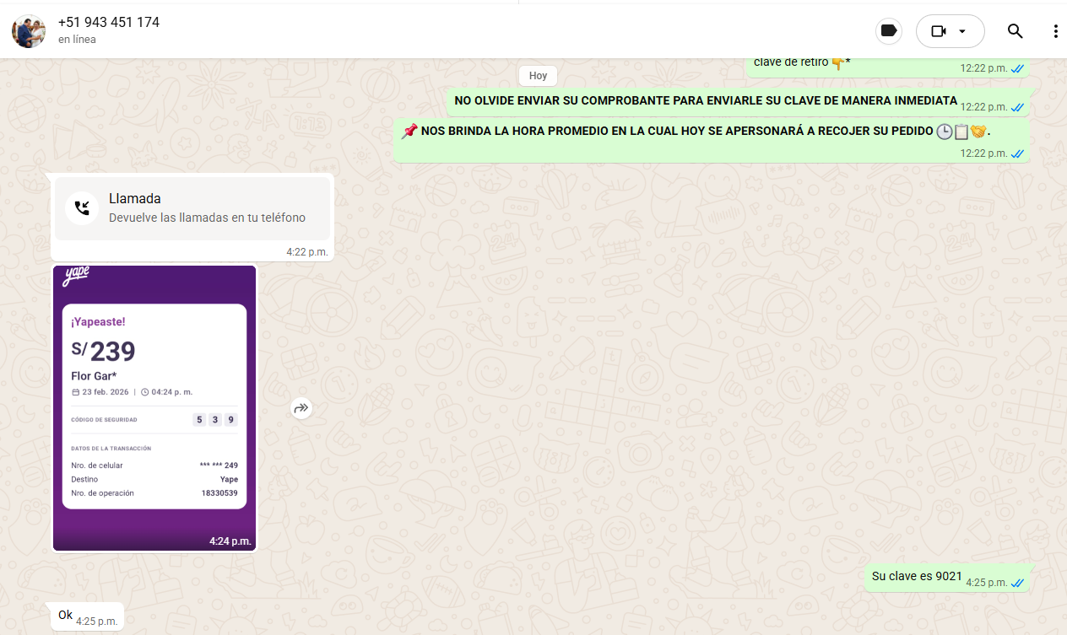This screenshot has height=635, width=1067.
Task: Expand the call options dropdown arrow
Action: point(962,31)
